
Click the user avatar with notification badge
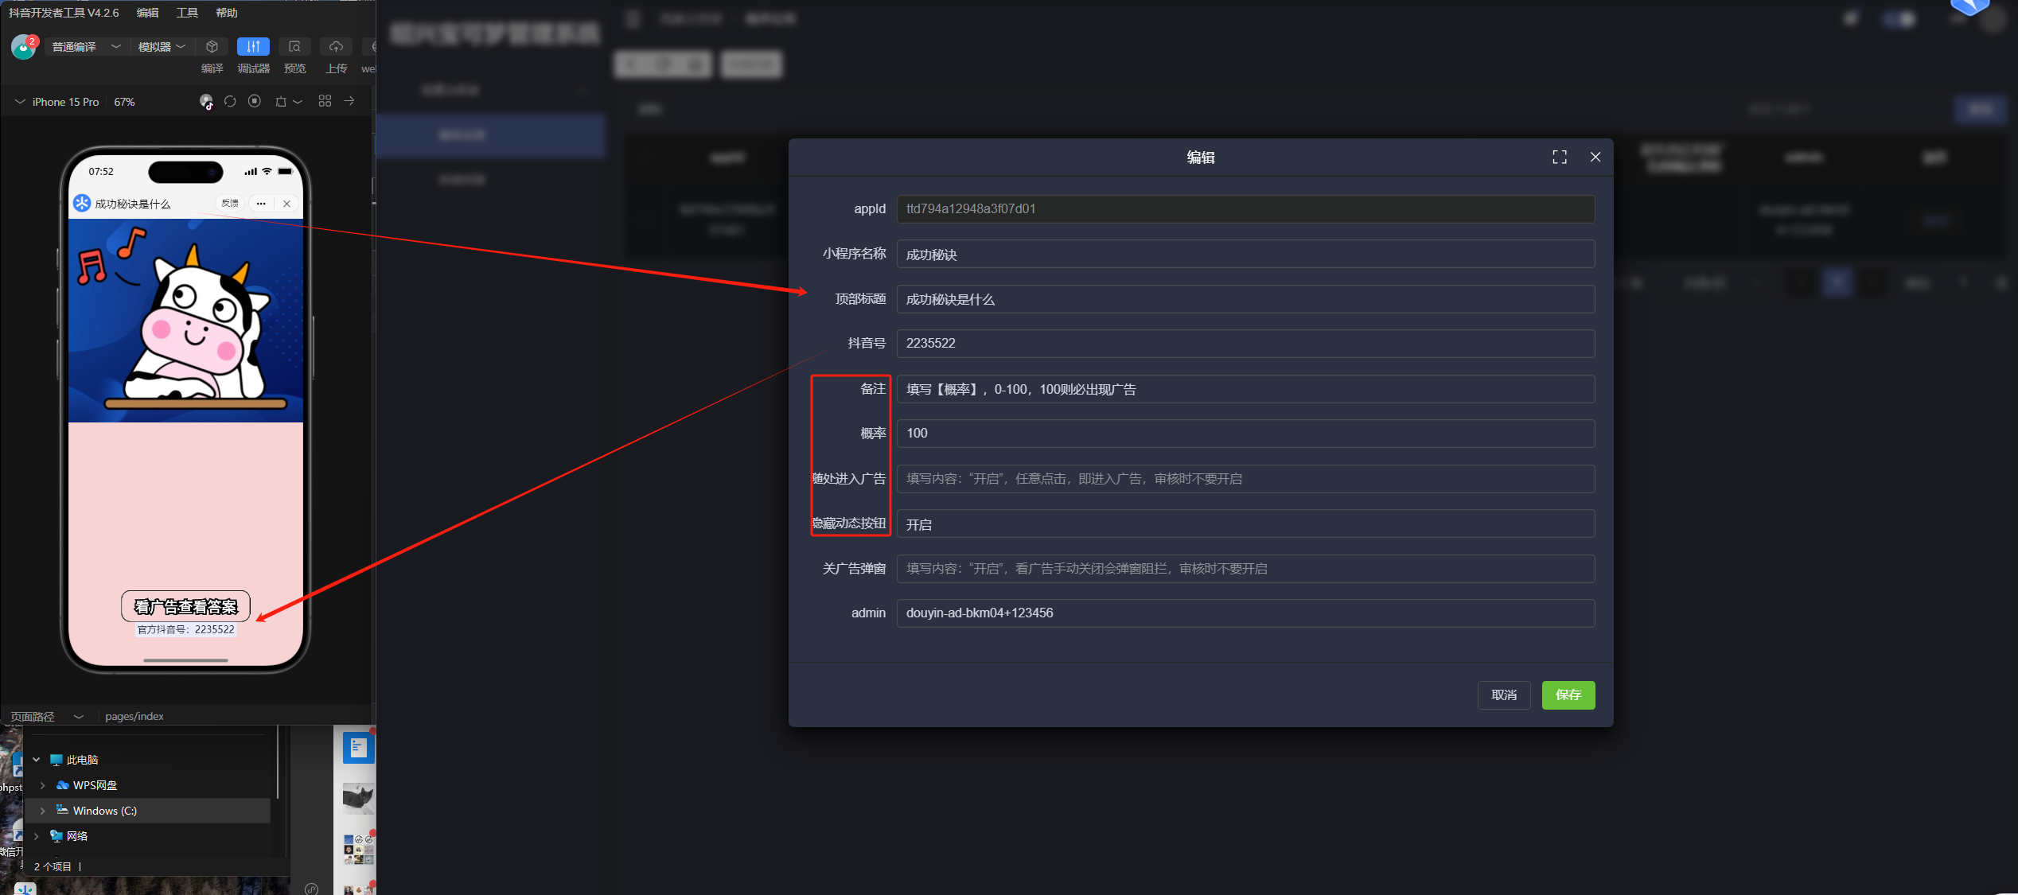coord(24,47)
